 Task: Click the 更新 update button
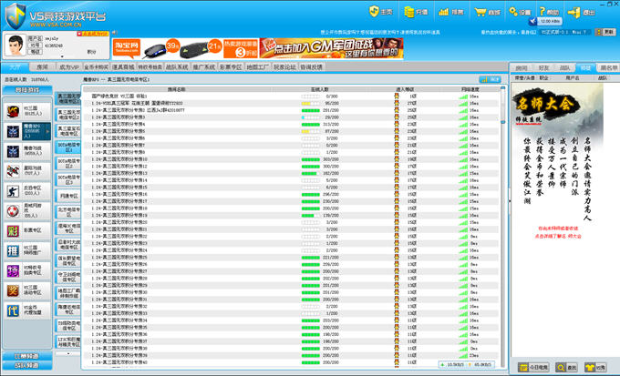(x=608, y=32)
